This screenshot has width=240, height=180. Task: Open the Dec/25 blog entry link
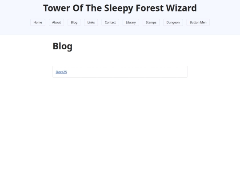61,72
